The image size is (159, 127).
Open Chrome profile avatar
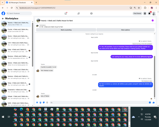(152, 8)
